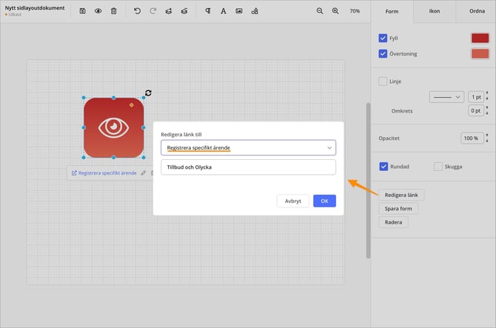Undo the last action
496x328 pixels.
pyautogui.click(x=137, y=11)
